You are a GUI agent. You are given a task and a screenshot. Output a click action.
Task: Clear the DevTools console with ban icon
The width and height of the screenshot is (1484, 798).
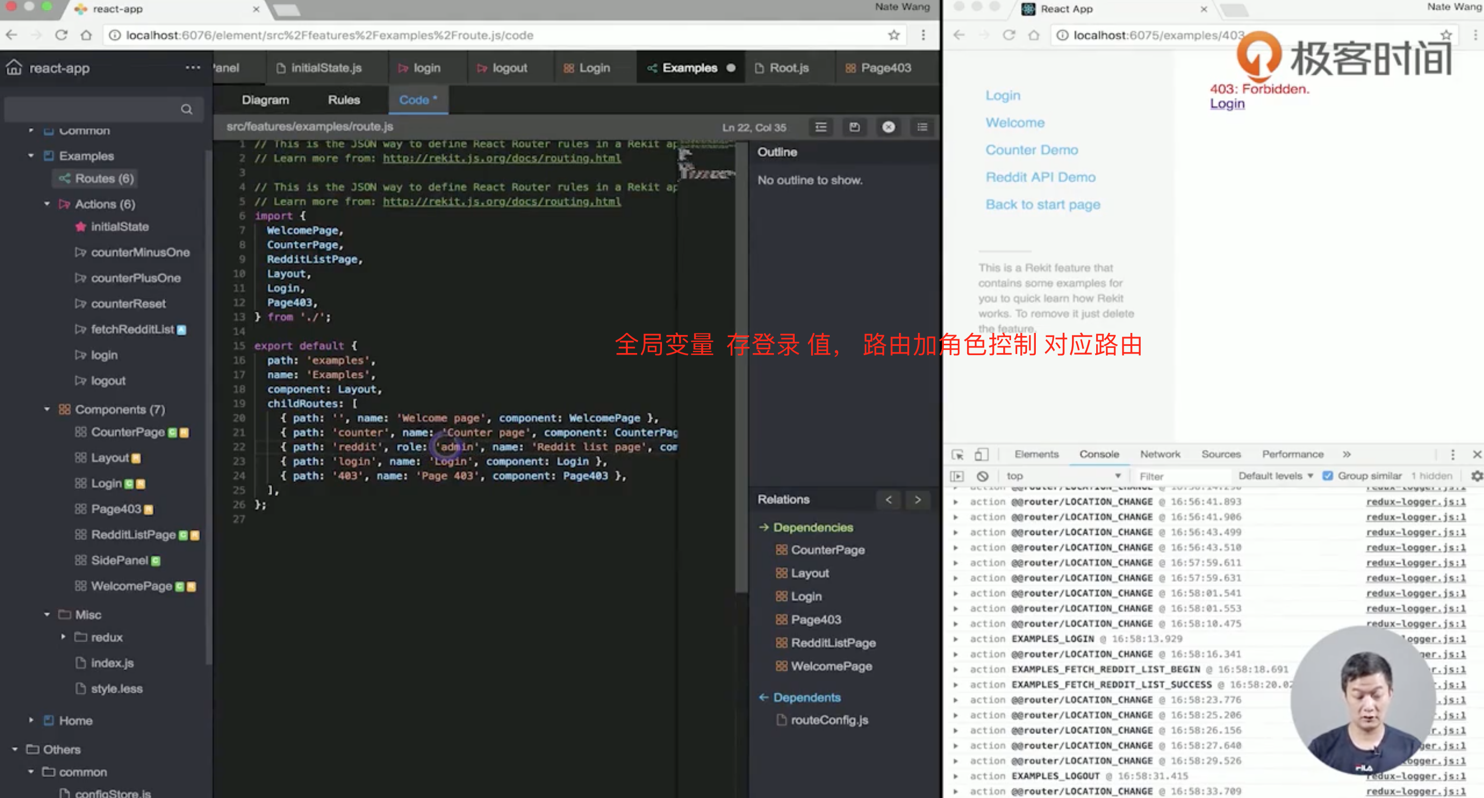click(x=983, y=476)
